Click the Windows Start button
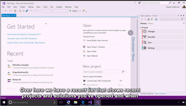The image size is (186, 106). (4, 102)
